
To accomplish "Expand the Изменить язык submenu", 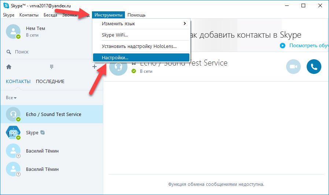I will coord(141,23).
